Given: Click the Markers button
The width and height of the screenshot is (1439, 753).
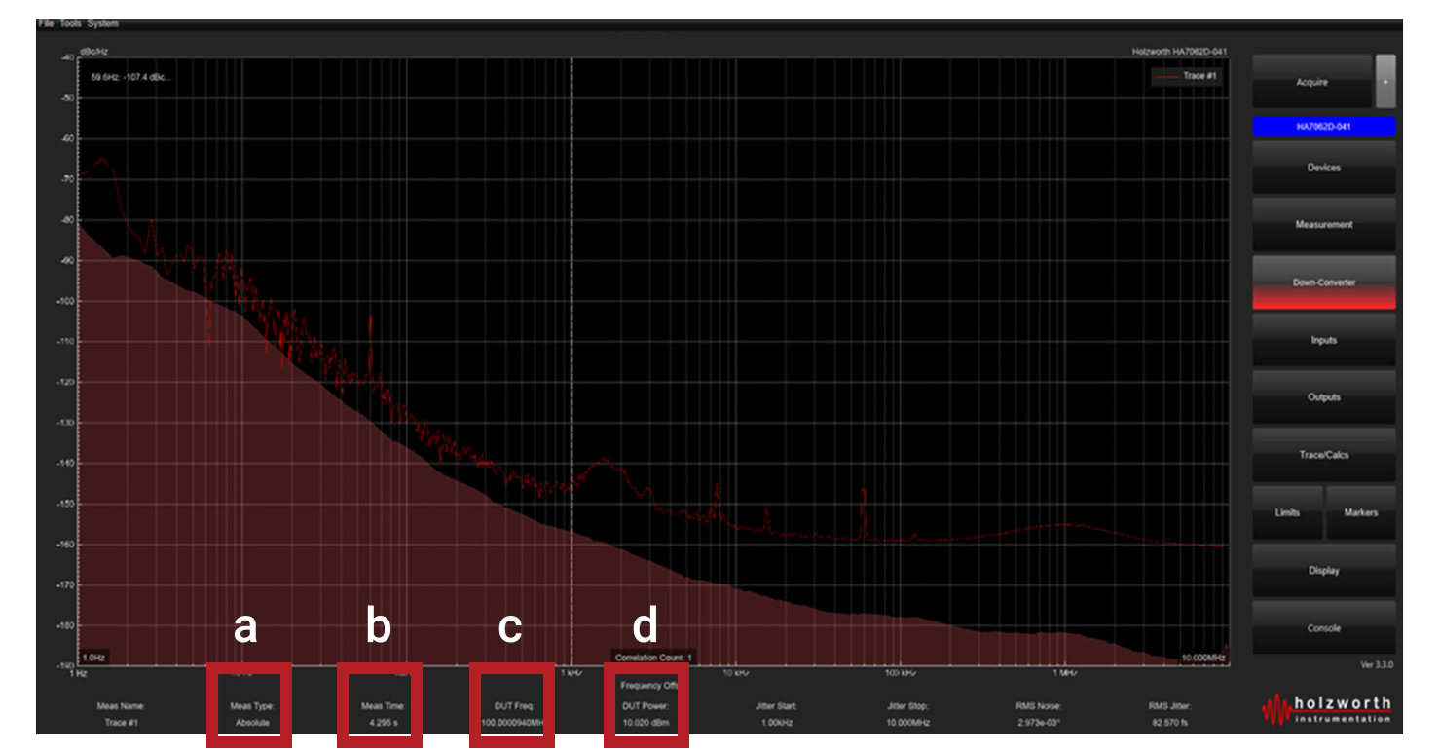Looking at the screenshot, I should pyautogui.click(x=1360, y=512).
